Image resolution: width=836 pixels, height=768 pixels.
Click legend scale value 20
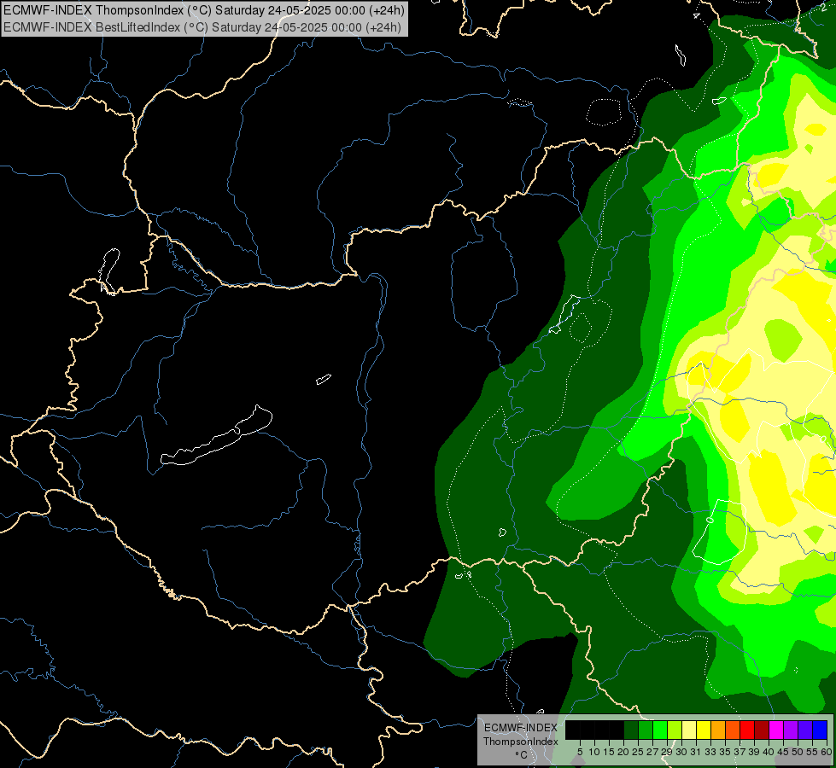[x=623, y=752]
